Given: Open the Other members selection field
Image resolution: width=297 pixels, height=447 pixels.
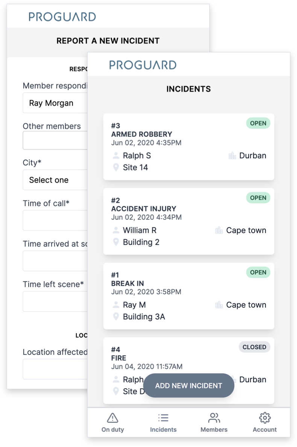Looking at the screenshot, I should [55, 140].
